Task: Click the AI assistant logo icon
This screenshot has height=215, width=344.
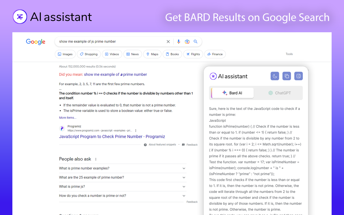Action: (x=213, y=76)
